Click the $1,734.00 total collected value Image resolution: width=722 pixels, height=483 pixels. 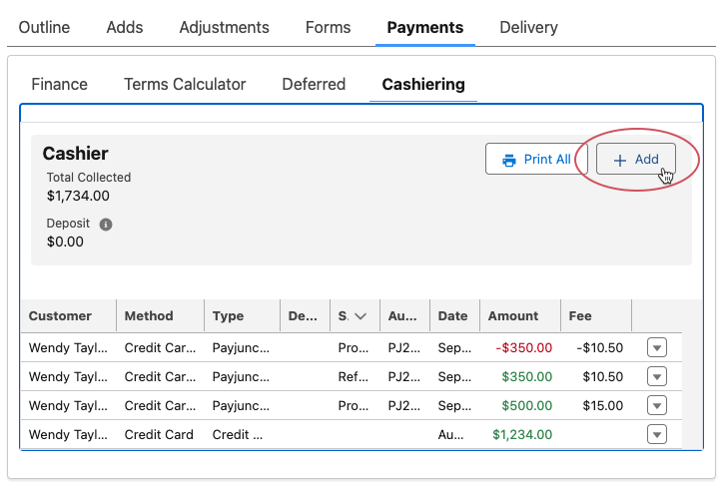click(78, 196)
